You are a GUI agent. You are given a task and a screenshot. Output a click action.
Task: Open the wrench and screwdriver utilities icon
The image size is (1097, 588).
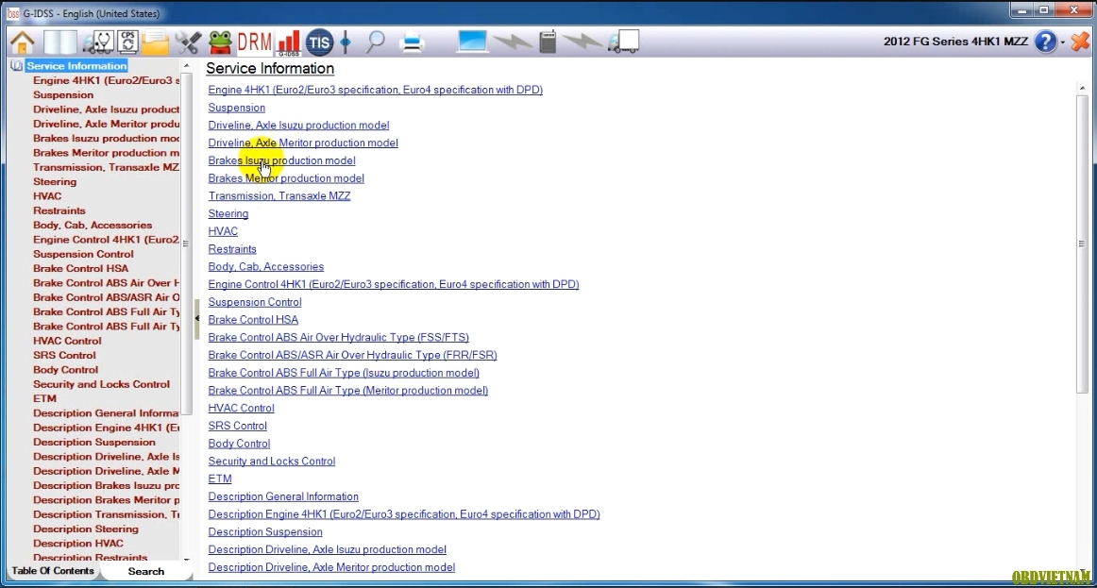click(x=188, y=42)
